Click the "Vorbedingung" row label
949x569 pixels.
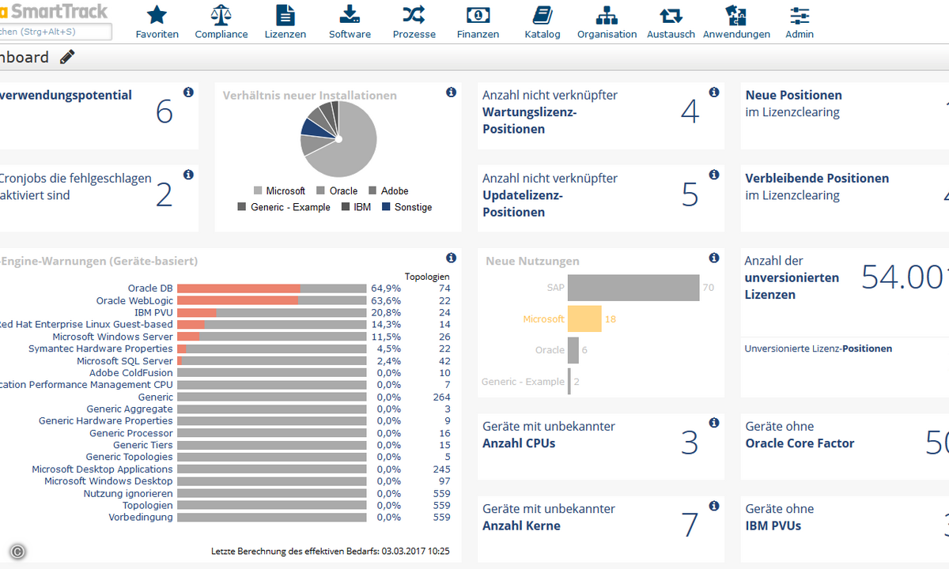point(141,518)
